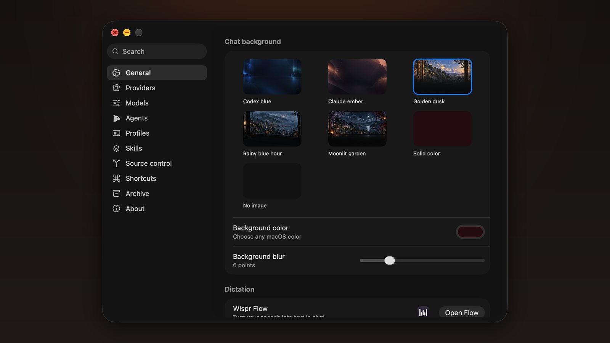Select Skills in the sidebar

point(157,148)
